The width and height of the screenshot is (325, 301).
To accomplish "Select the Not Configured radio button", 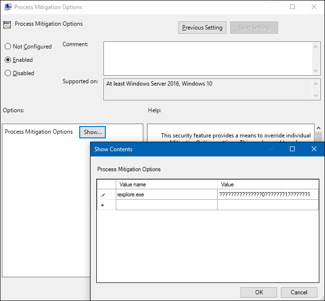I will click(x=8, y=47).
